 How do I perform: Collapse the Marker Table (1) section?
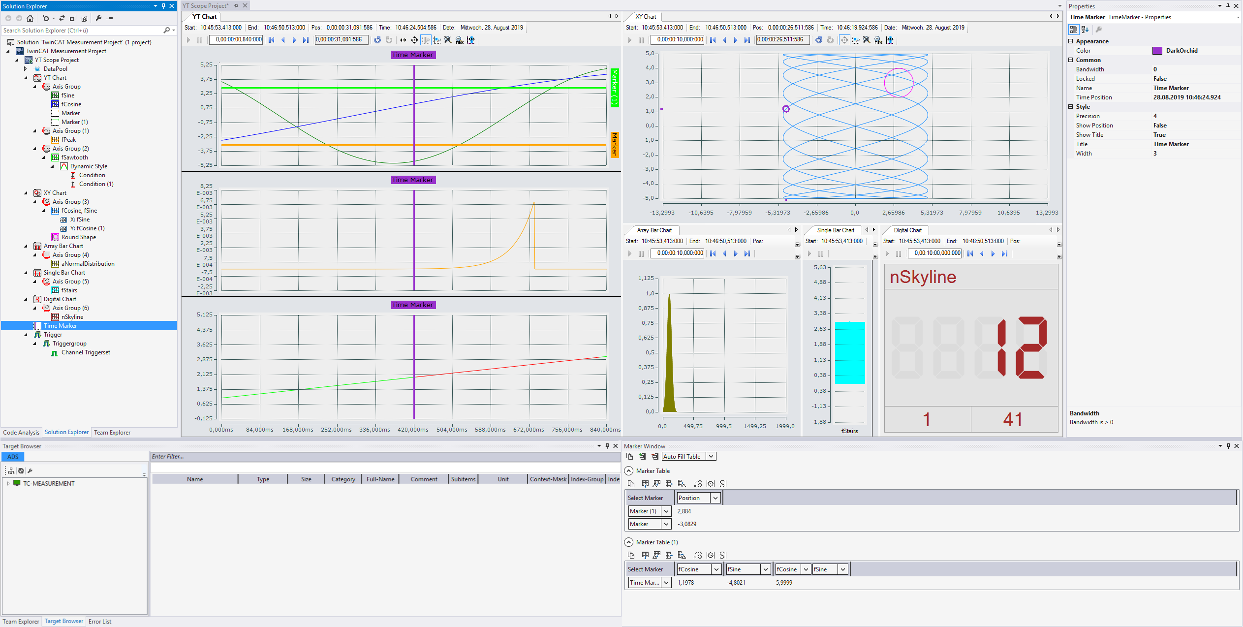[629, 542]
